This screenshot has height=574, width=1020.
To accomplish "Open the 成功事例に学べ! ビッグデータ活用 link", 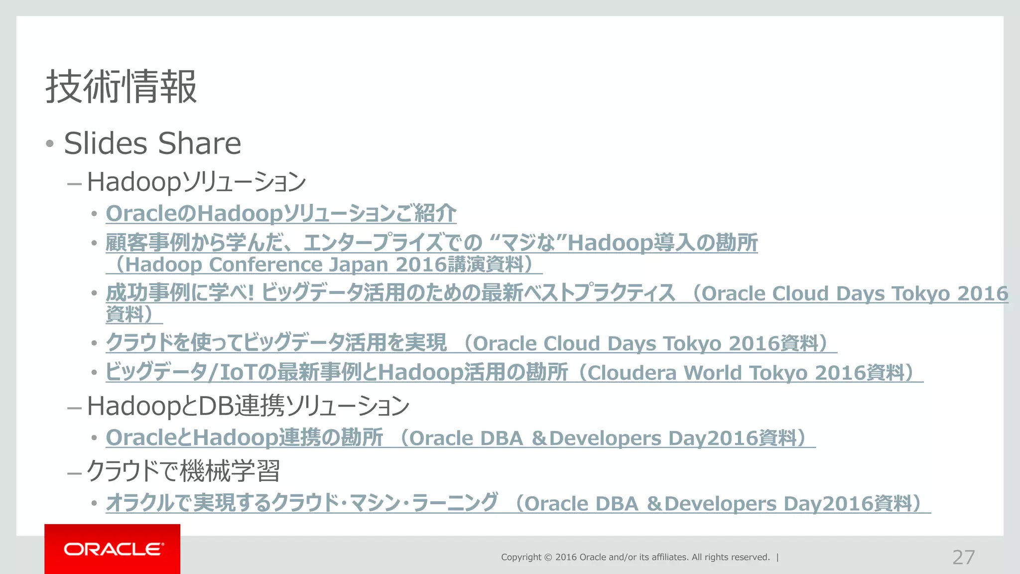I will pyautogui.click(x=557, y=303).
